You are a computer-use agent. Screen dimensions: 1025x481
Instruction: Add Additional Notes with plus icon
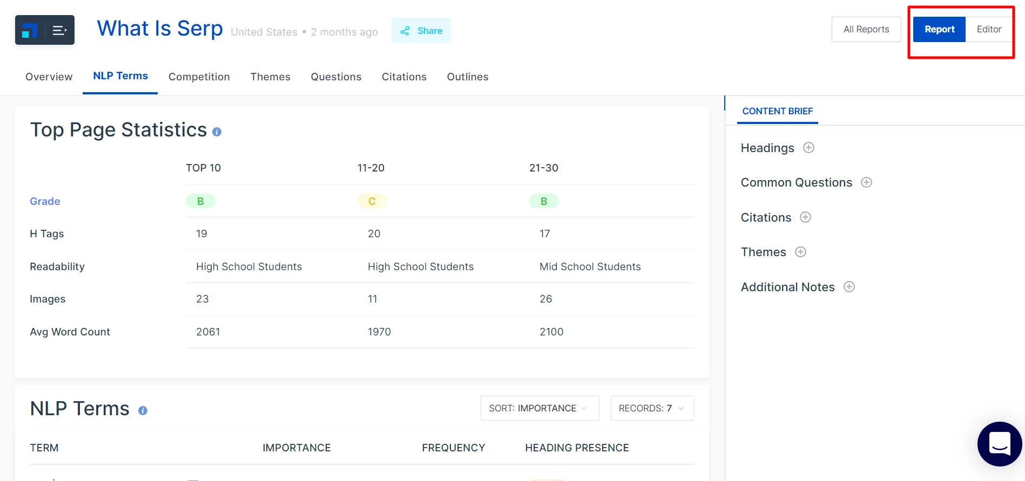849,287
